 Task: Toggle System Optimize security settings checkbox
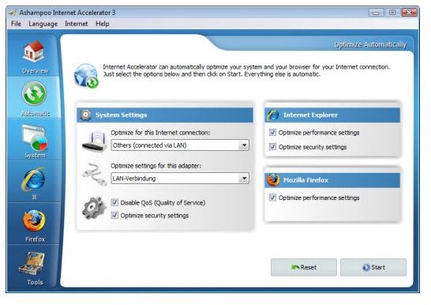(x=114, y=215)
